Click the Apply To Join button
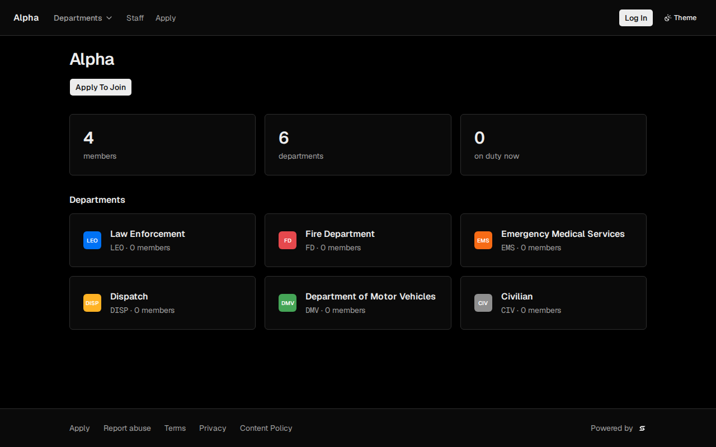This screenshot has height=447, width=716. pos(101,87)
